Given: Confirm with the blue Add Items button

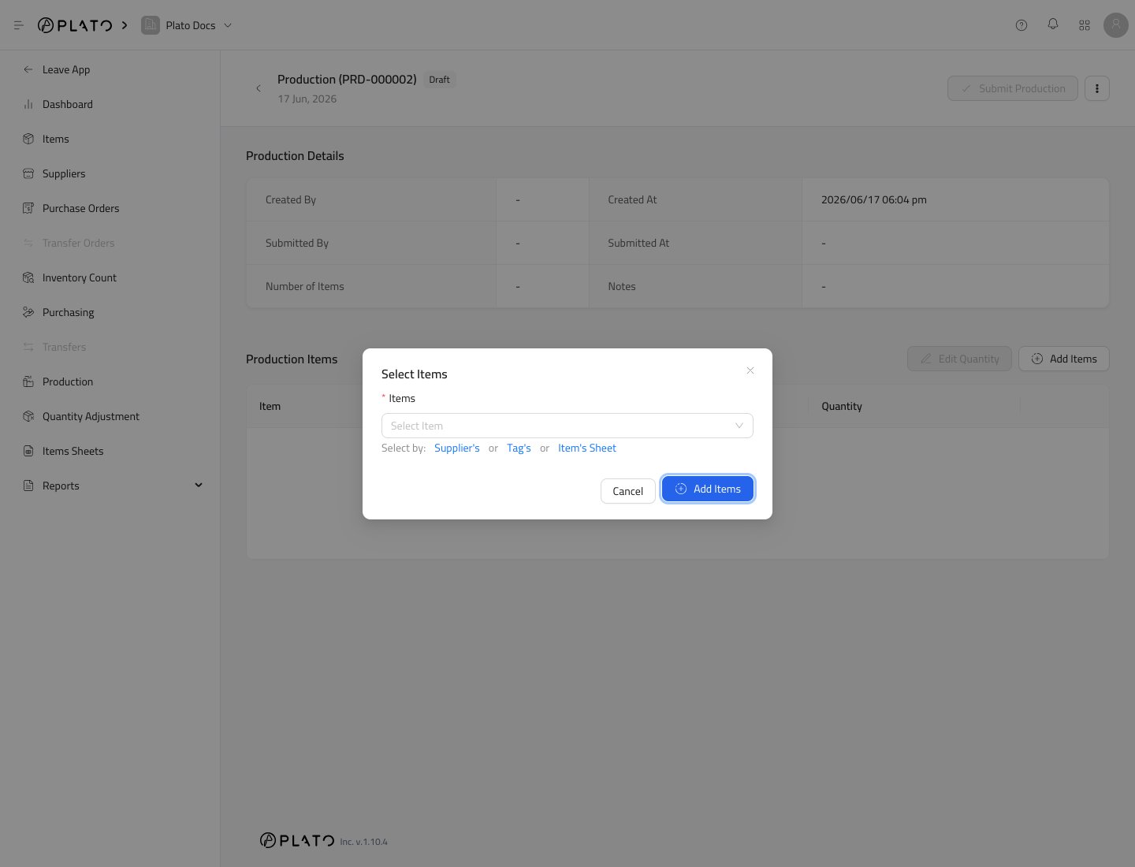Looking at the screenshot, I should 708,489.
